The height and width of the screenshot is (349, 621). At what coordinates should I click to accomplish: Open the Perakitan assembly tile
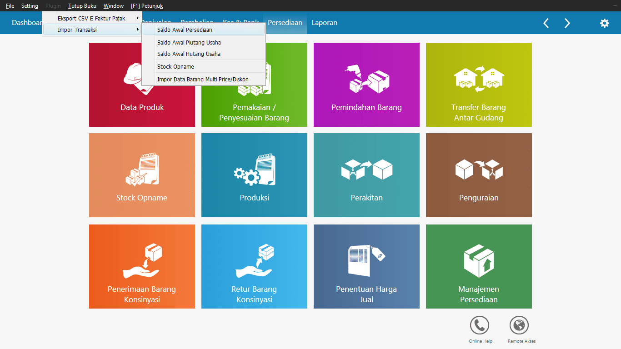point(366,175)
